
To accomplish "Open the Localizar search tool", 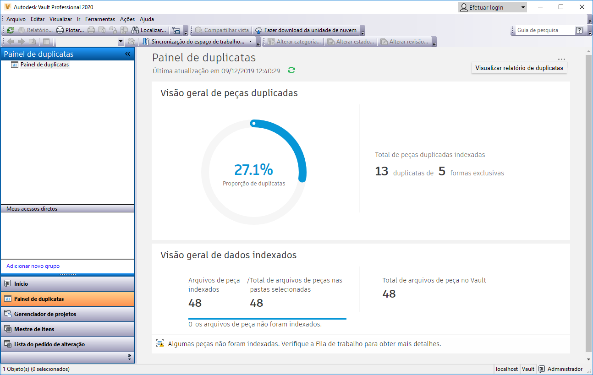I will point(149,30).
